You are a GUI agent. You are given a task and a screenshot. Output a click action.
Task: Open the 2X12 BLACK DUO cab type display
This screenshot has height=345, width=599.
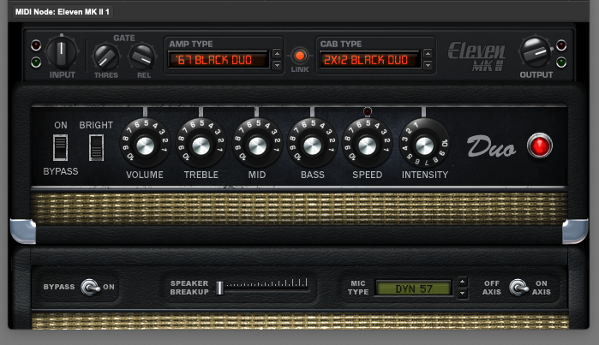[x=370, y=60]
